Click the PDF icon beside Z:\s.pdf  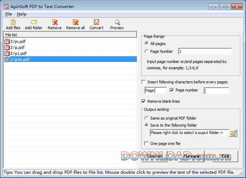pos(7,47)
